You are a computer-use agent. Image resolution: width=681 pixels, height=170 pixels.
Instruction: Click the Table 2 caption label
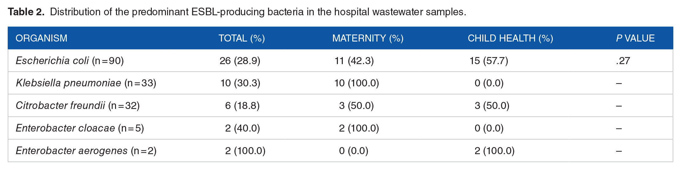pos(26,12)
